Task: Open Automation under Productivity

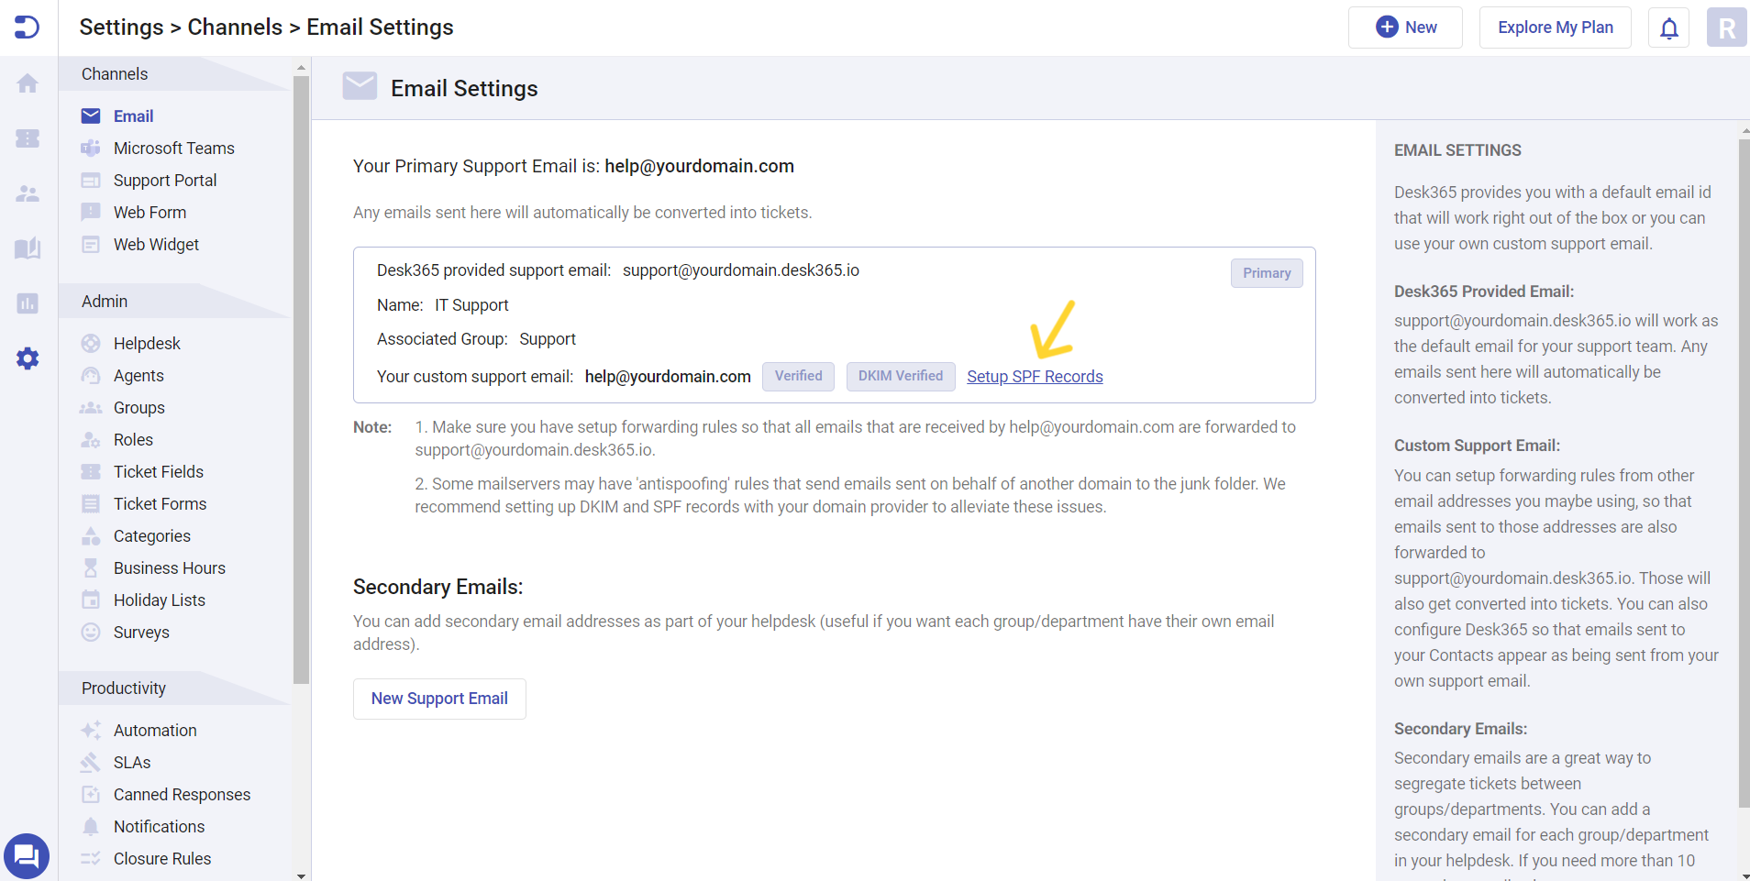Action: point(154,730)
